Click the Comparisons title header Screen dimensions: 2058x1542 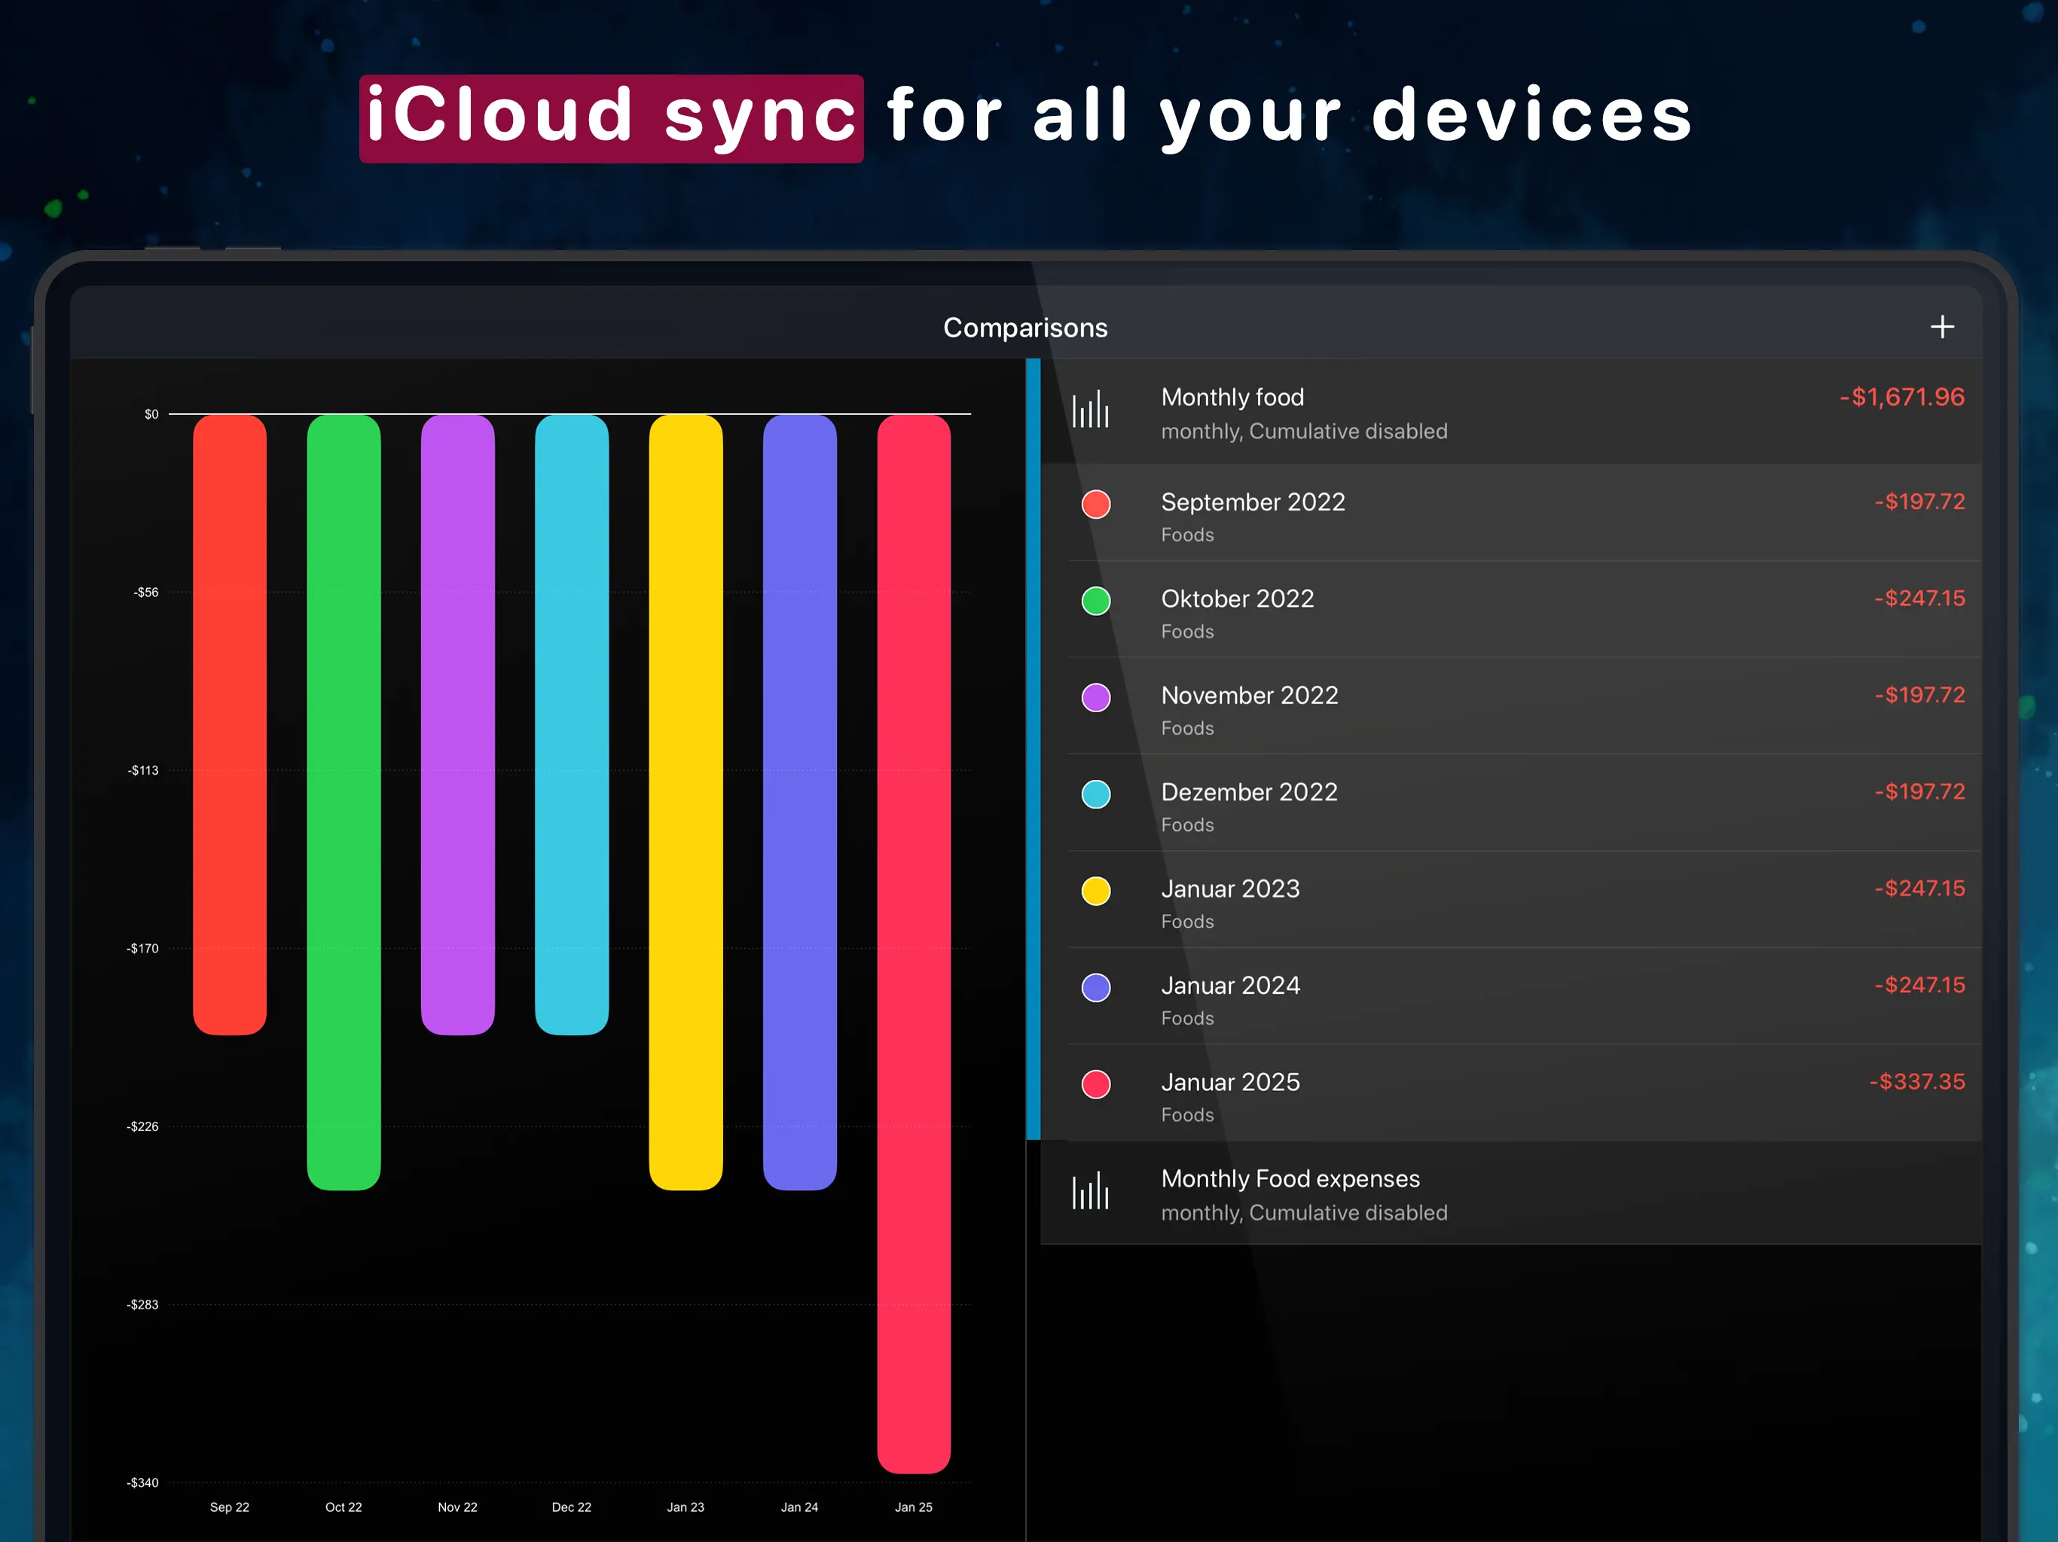click(1025, 328)
